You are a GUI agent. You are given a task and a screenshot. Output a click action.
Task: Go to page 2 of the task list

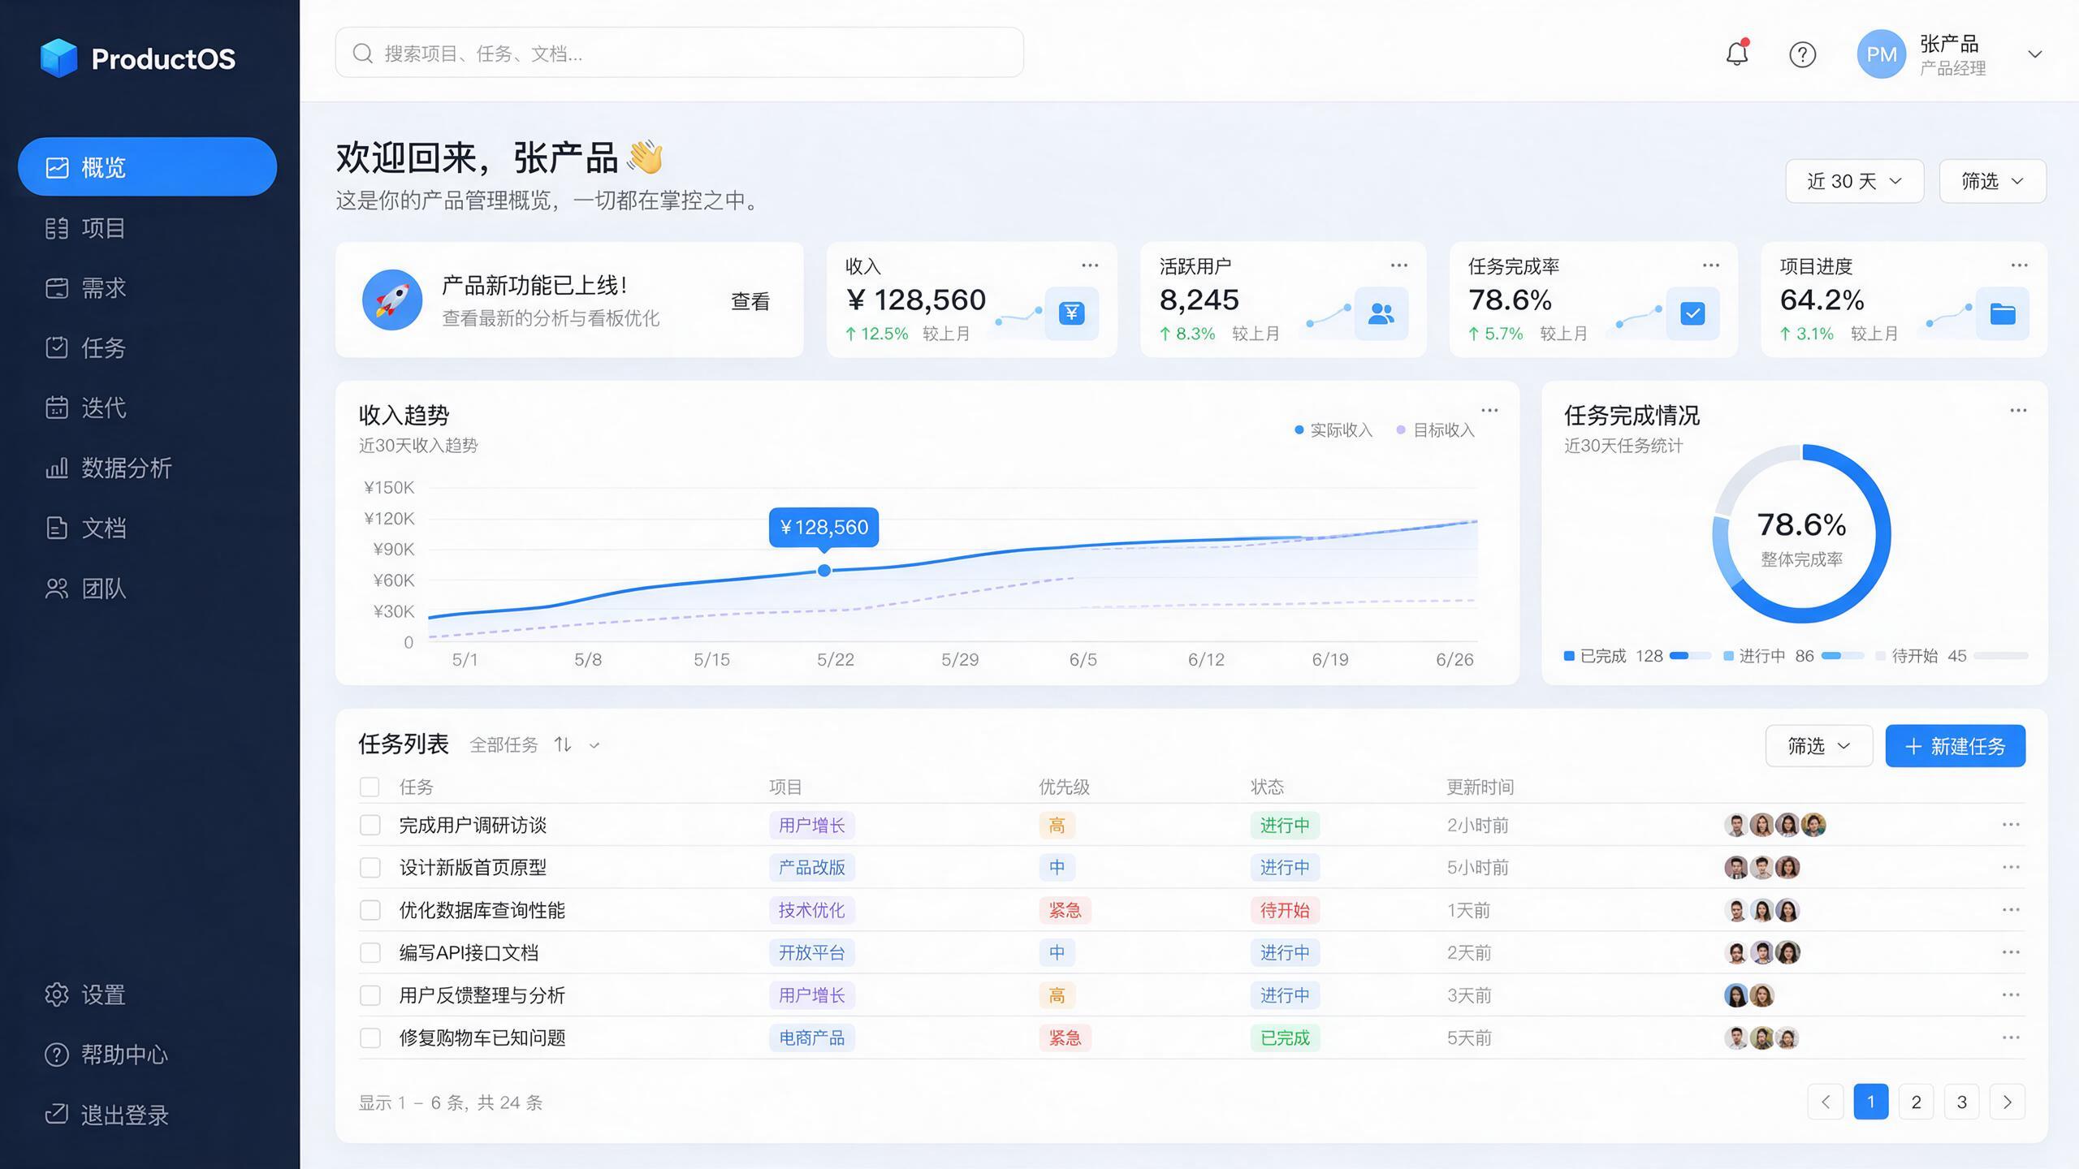pyautogui.click(x=1916, y=1102)
